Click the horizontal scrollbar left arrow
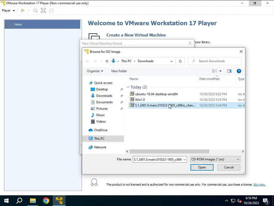274x206 pixels. [x=127, y=151]
